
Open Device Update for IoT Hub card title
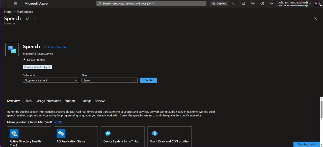121,141
